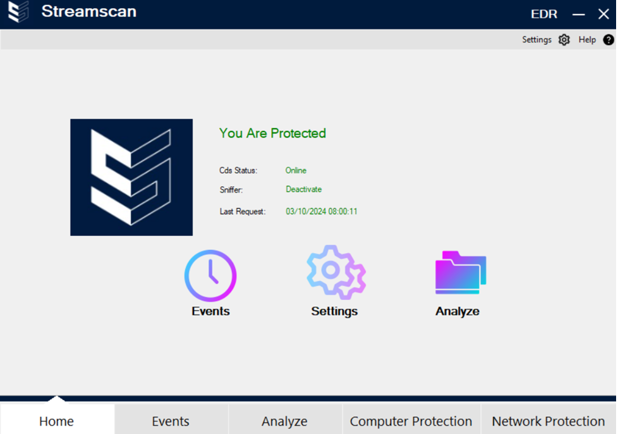
Task: Open the Analyze folder icon
Action: point(461,273)
